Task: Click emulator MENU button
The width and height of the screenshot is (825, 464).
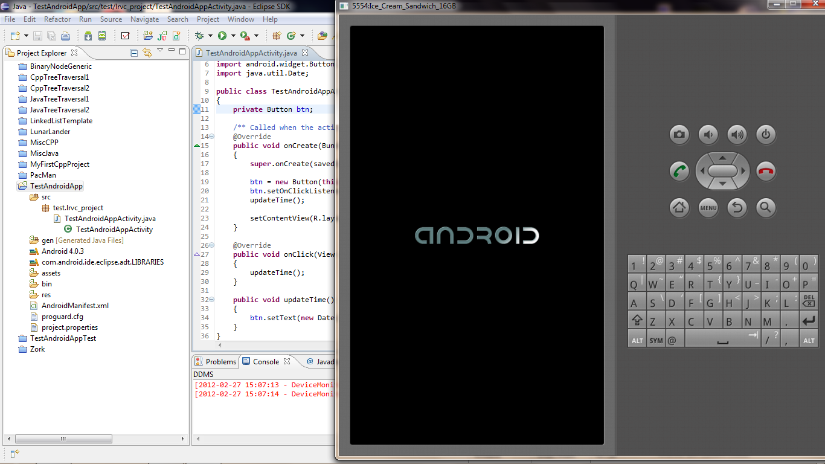Action: tap(708, 208)
